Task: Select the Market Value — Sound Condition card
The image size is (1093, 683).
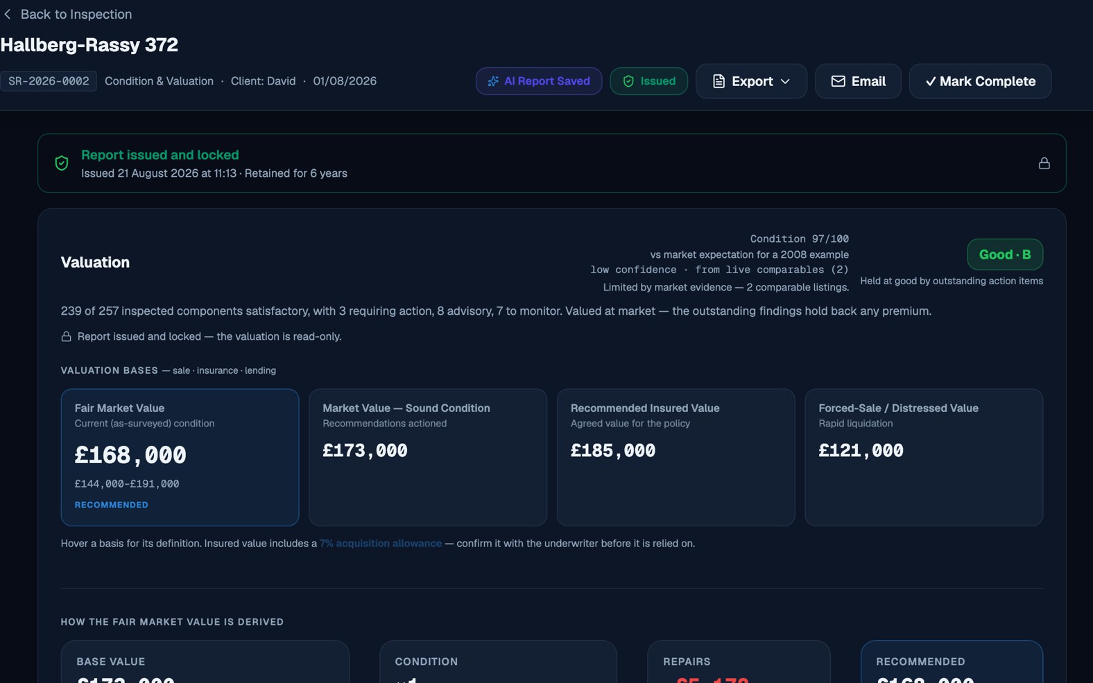Action: click(x=428, y=457)
